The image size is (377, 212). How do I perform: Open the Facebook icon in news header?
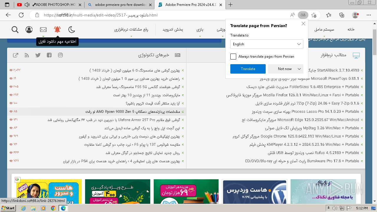click(x=49, y=55)
